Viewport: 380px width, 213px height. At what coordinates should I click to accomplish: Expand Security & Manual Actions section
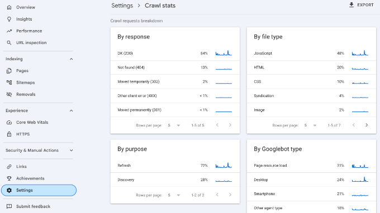pyautogui.click(x=72, y=151)
